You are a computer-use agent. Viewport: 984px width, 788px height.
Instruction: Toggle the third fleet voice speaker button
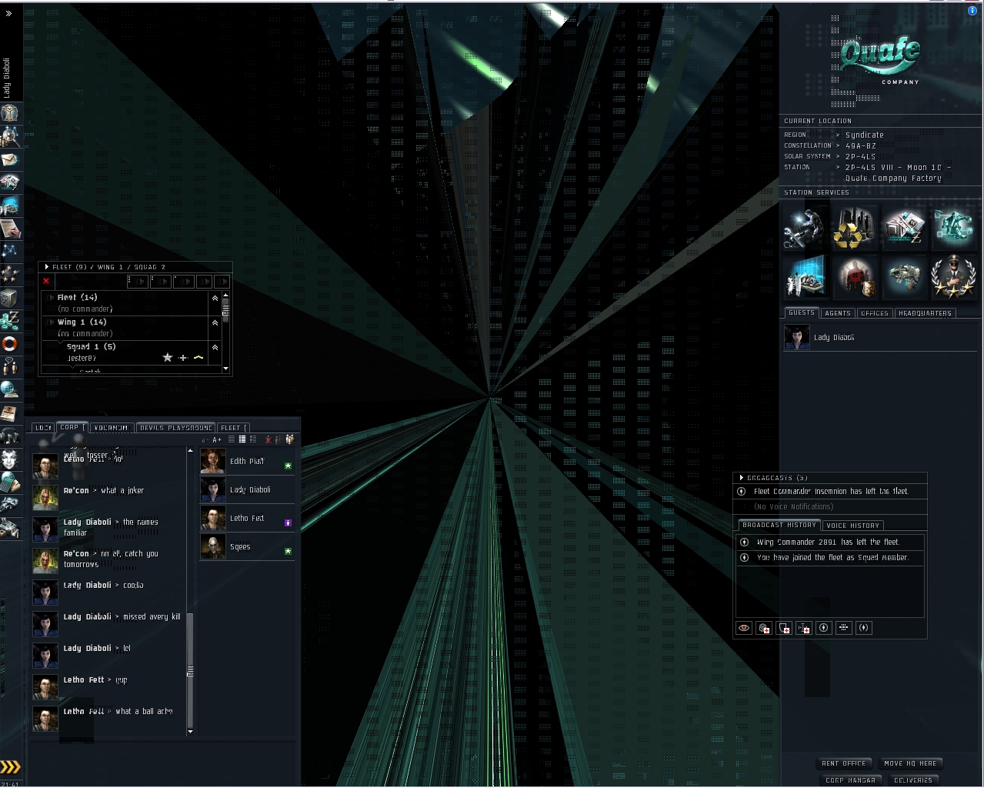(x=183, y=282)
